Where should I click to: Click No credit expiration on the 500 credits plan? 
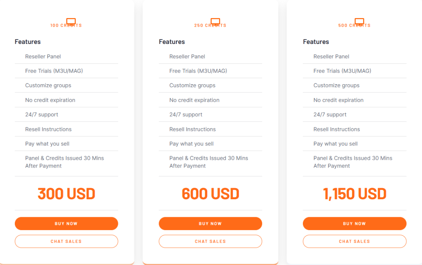pyautogui.click(x=338, y=100)
